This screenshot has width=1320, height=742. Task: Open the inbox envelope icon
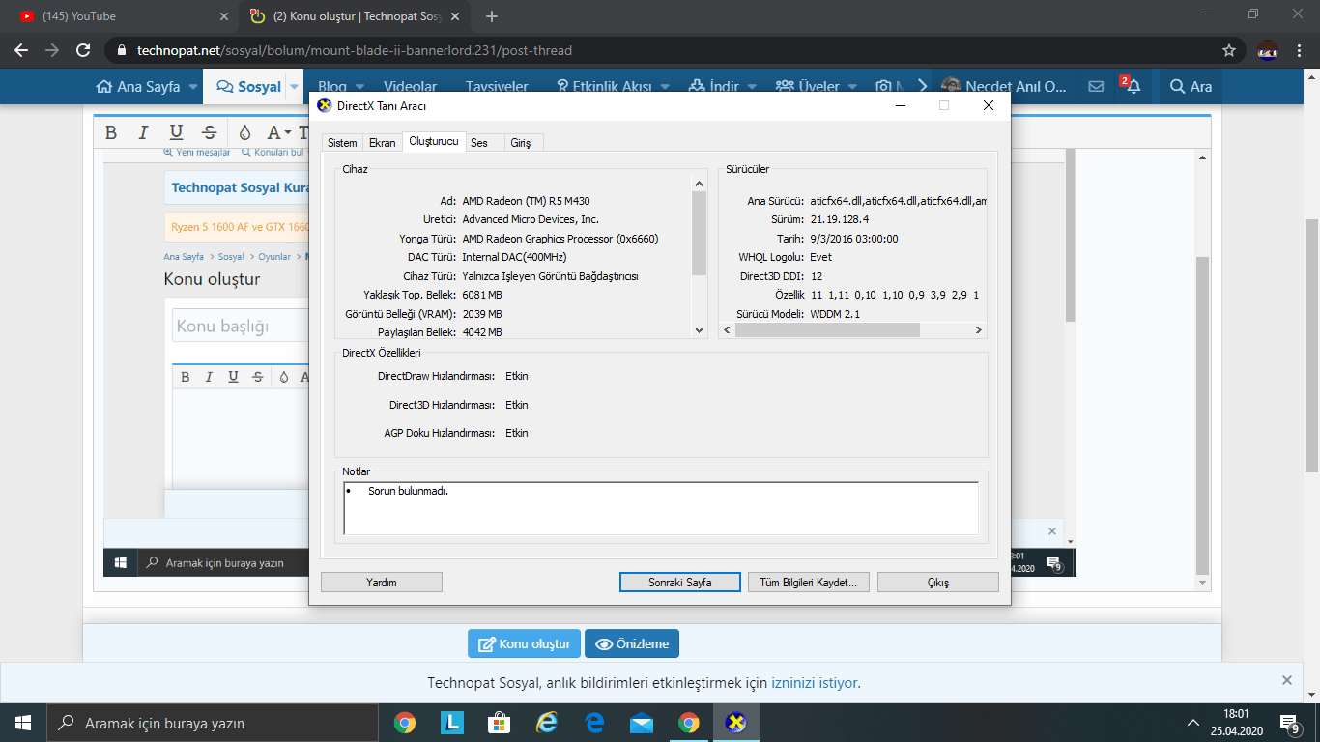(x=1096, y=86)
